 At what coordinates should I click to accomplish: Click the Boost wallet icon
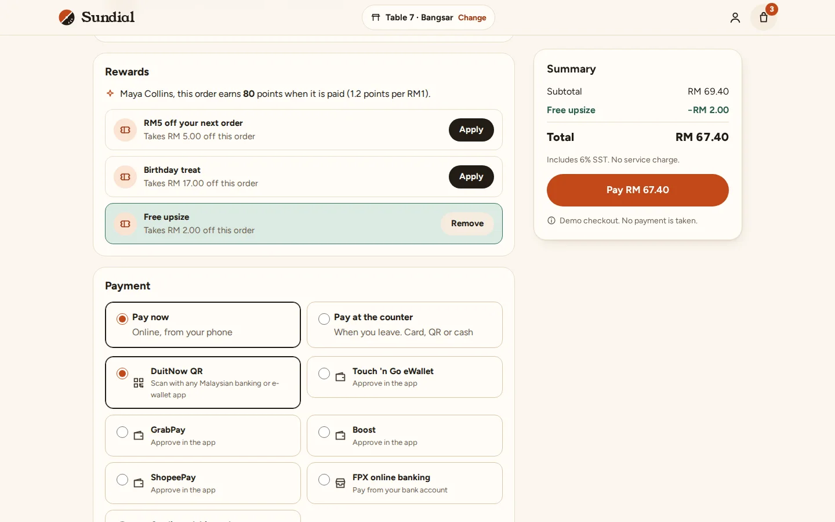(340, 436)
